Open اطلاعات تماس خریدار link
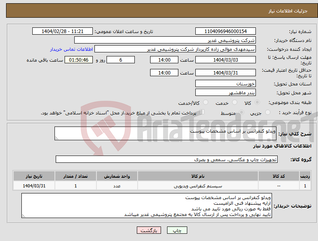The width and height of the screenshot is (318, 241). click(x=71, y=49)
